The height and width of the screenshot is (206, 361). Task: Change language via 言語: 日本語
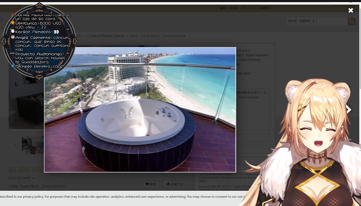coord(229,8)
